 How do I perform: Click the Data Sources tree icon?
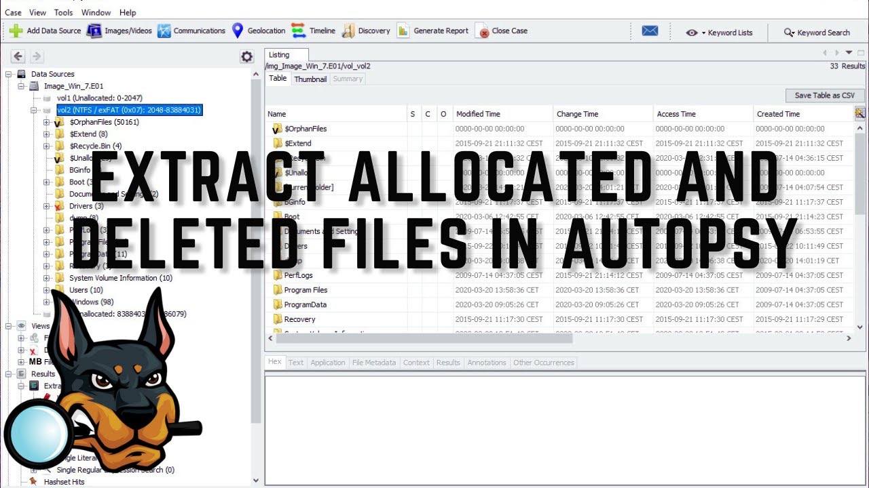(x=21, y=74)
